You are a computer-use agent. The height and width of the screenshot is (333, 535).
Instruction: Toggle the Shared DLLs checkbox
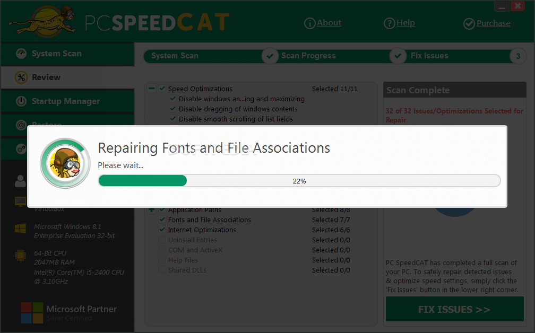point(162,270)
